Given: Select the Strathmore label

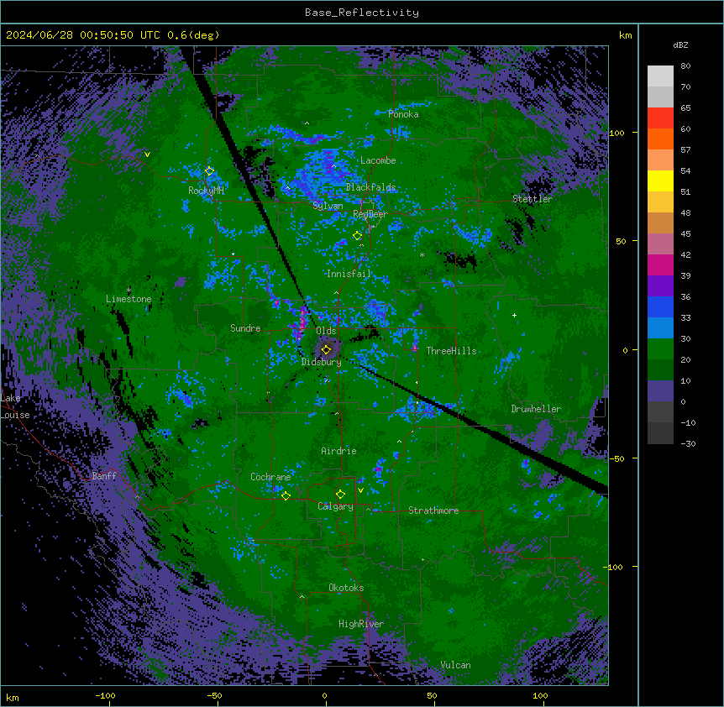Looking at the screenshot, I should click(433, 511).
